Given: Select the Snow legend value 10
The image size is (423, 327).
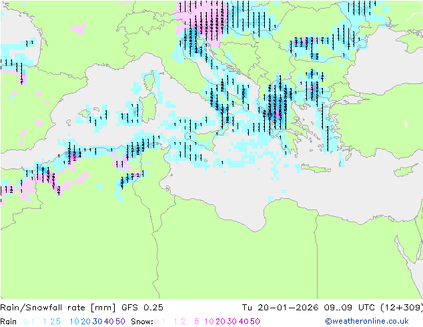Looking at the screenshot, I should click(209, 322).
